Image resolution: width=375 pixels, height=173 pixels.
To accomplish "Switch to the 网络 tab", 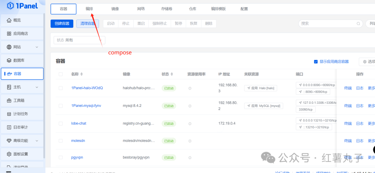I will [x=141, y=9].
